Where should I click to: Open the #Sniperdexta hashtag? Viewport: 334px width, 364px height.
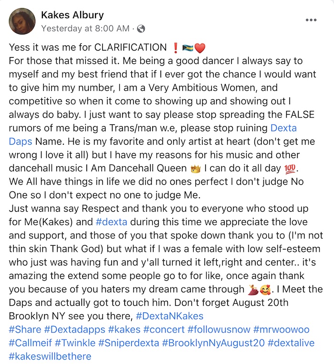tap(129, 343)
